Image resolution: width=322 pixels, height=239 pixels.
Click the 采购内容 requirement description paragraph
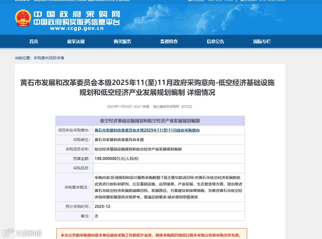168,187
